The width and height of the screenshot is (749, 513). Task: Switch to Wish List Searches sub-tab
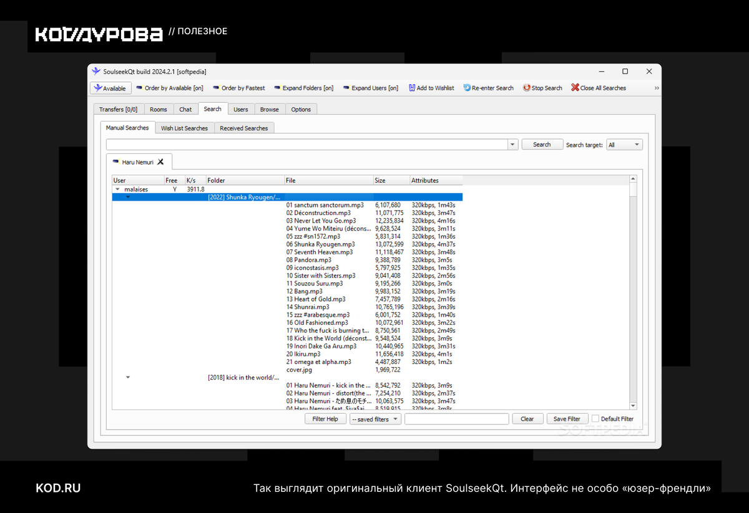[184, 128]
